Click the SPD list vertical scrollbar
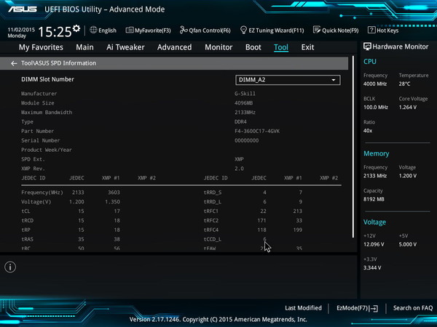Screen dimensions: 437x327 coord(353,147)
